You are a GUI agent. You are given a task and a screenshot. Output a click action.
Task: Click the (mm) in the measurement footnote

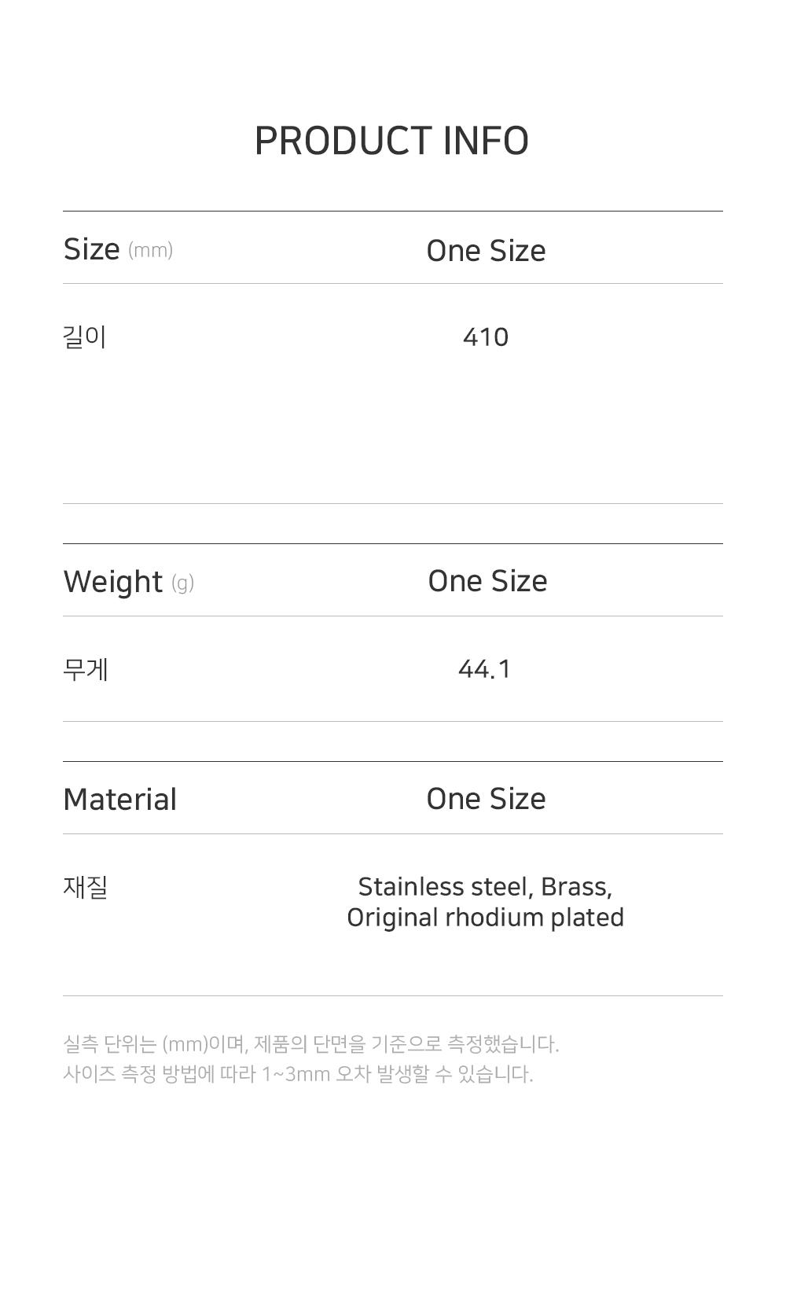(185, 1044)
